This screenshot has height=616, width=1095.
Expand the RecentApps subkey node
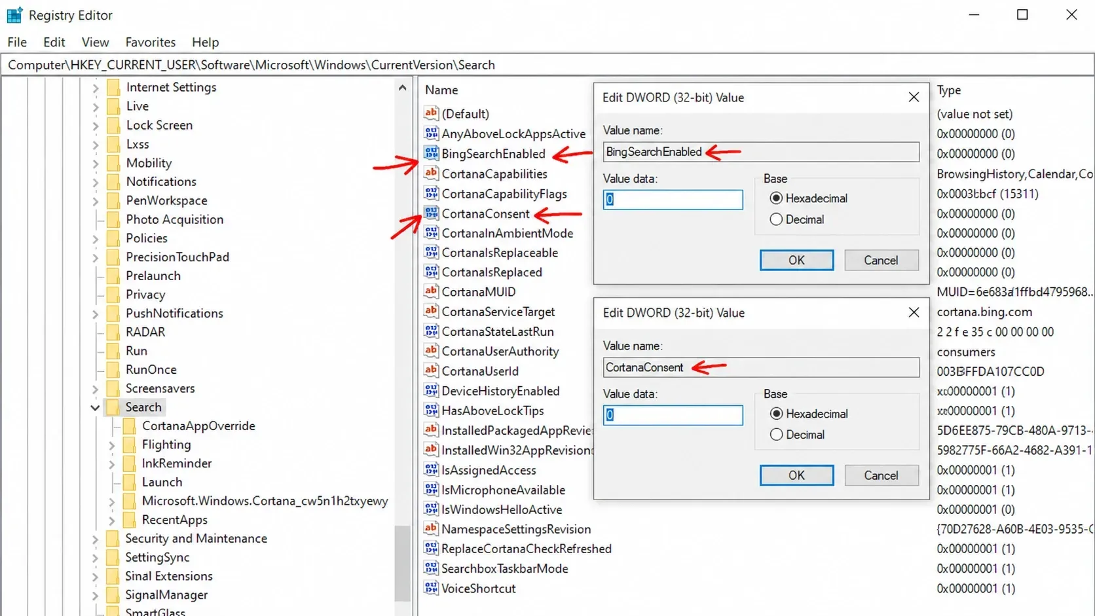pos(112,520)
